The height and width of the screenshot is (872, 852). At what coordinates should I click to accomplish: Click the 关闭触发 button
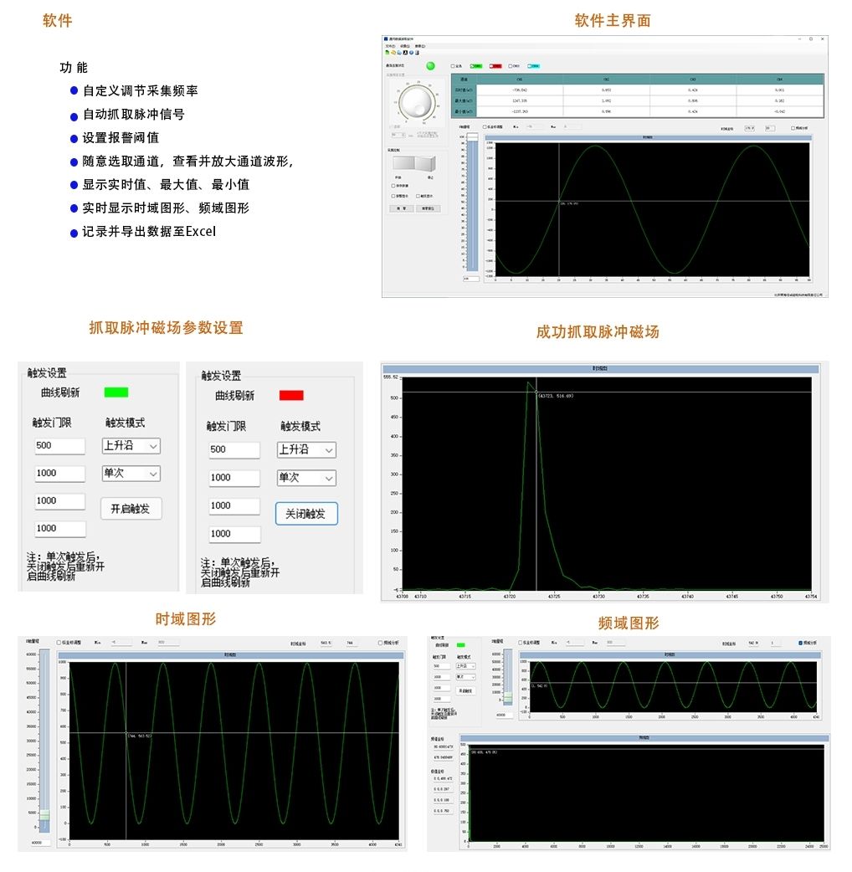305,513
